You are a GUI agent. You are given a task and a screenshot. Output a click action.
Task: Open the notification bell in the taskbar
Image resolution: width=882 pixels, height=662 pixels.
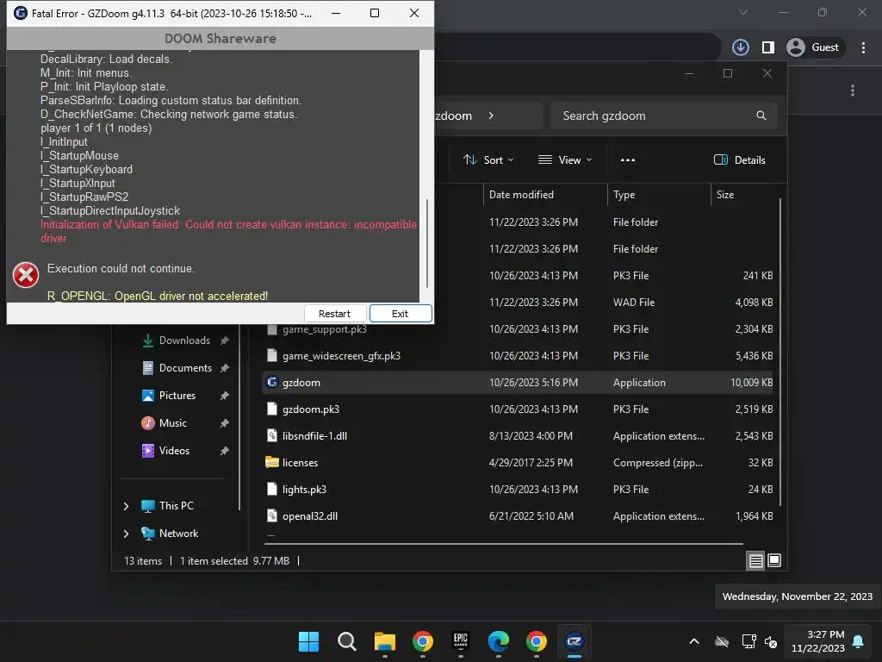(859, 641)
